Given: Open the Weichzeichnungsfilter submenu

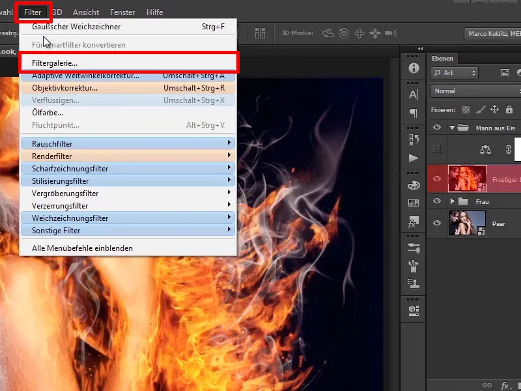Looking at the screenshot, I should pyautogui.click(x=128, y=218).
